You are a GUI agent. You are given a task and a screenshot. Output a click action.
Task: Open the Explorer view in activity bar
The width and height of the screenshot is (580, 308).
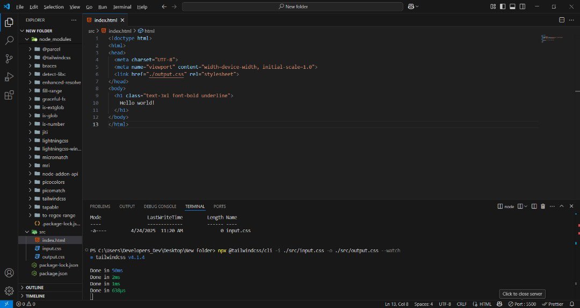point(9,22)
